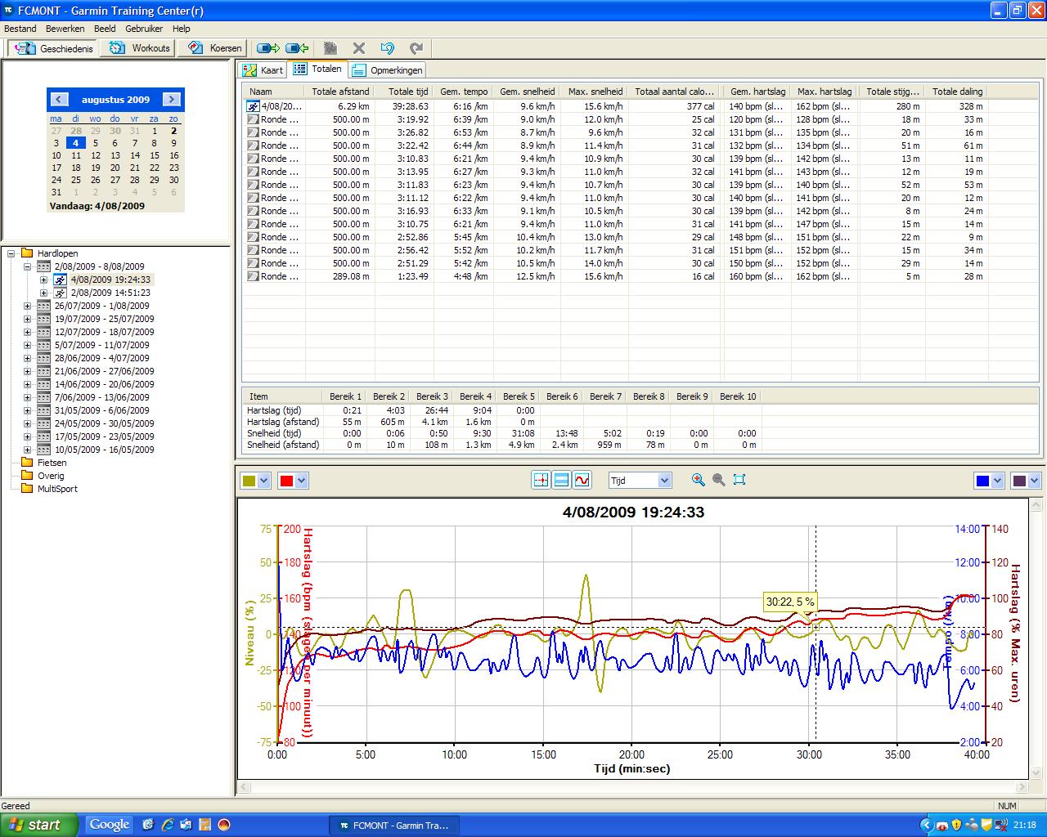Expand week 19/07/2009 - 25/07/2009

point(27,319)
